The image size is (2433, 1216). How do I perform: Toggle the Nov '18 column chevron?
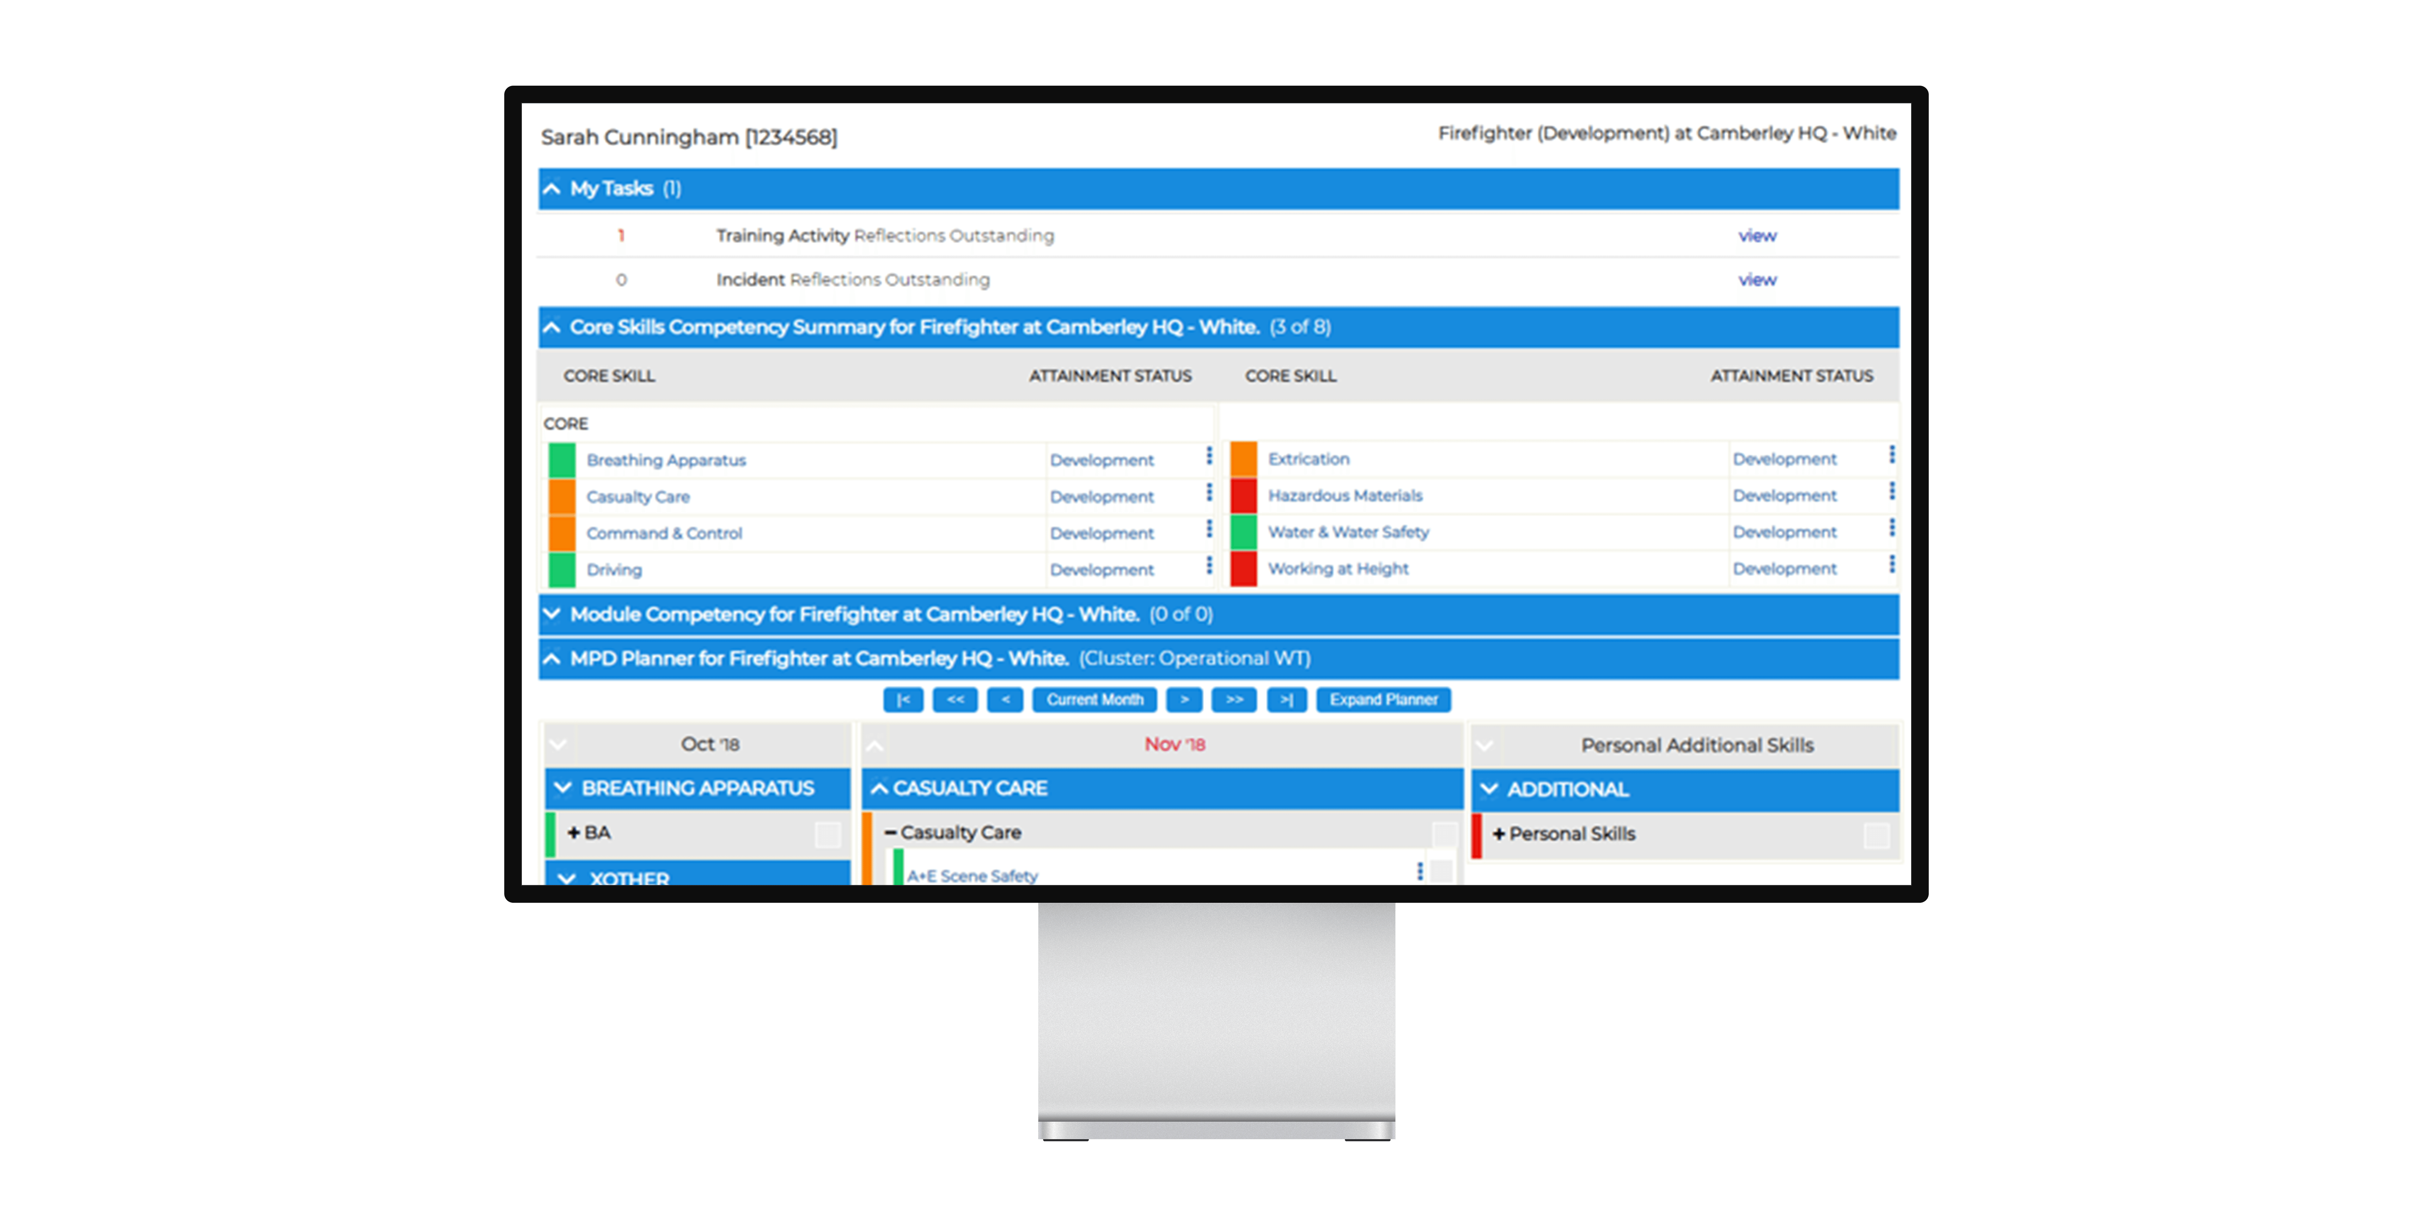pos(874,746)
